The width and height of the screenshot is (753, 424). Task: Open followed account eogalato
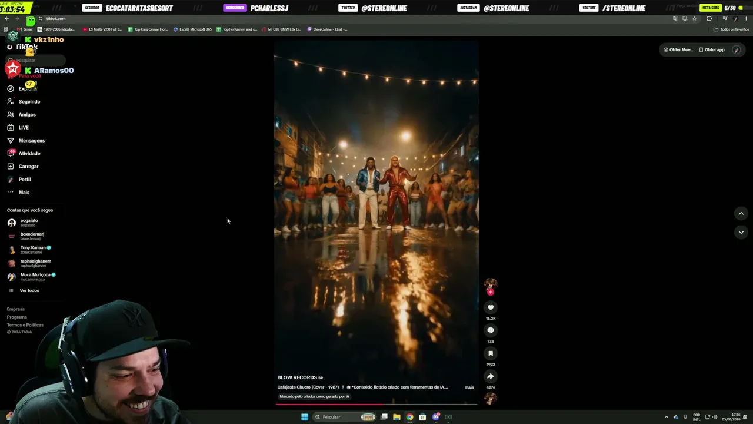(x=23, y=223)
